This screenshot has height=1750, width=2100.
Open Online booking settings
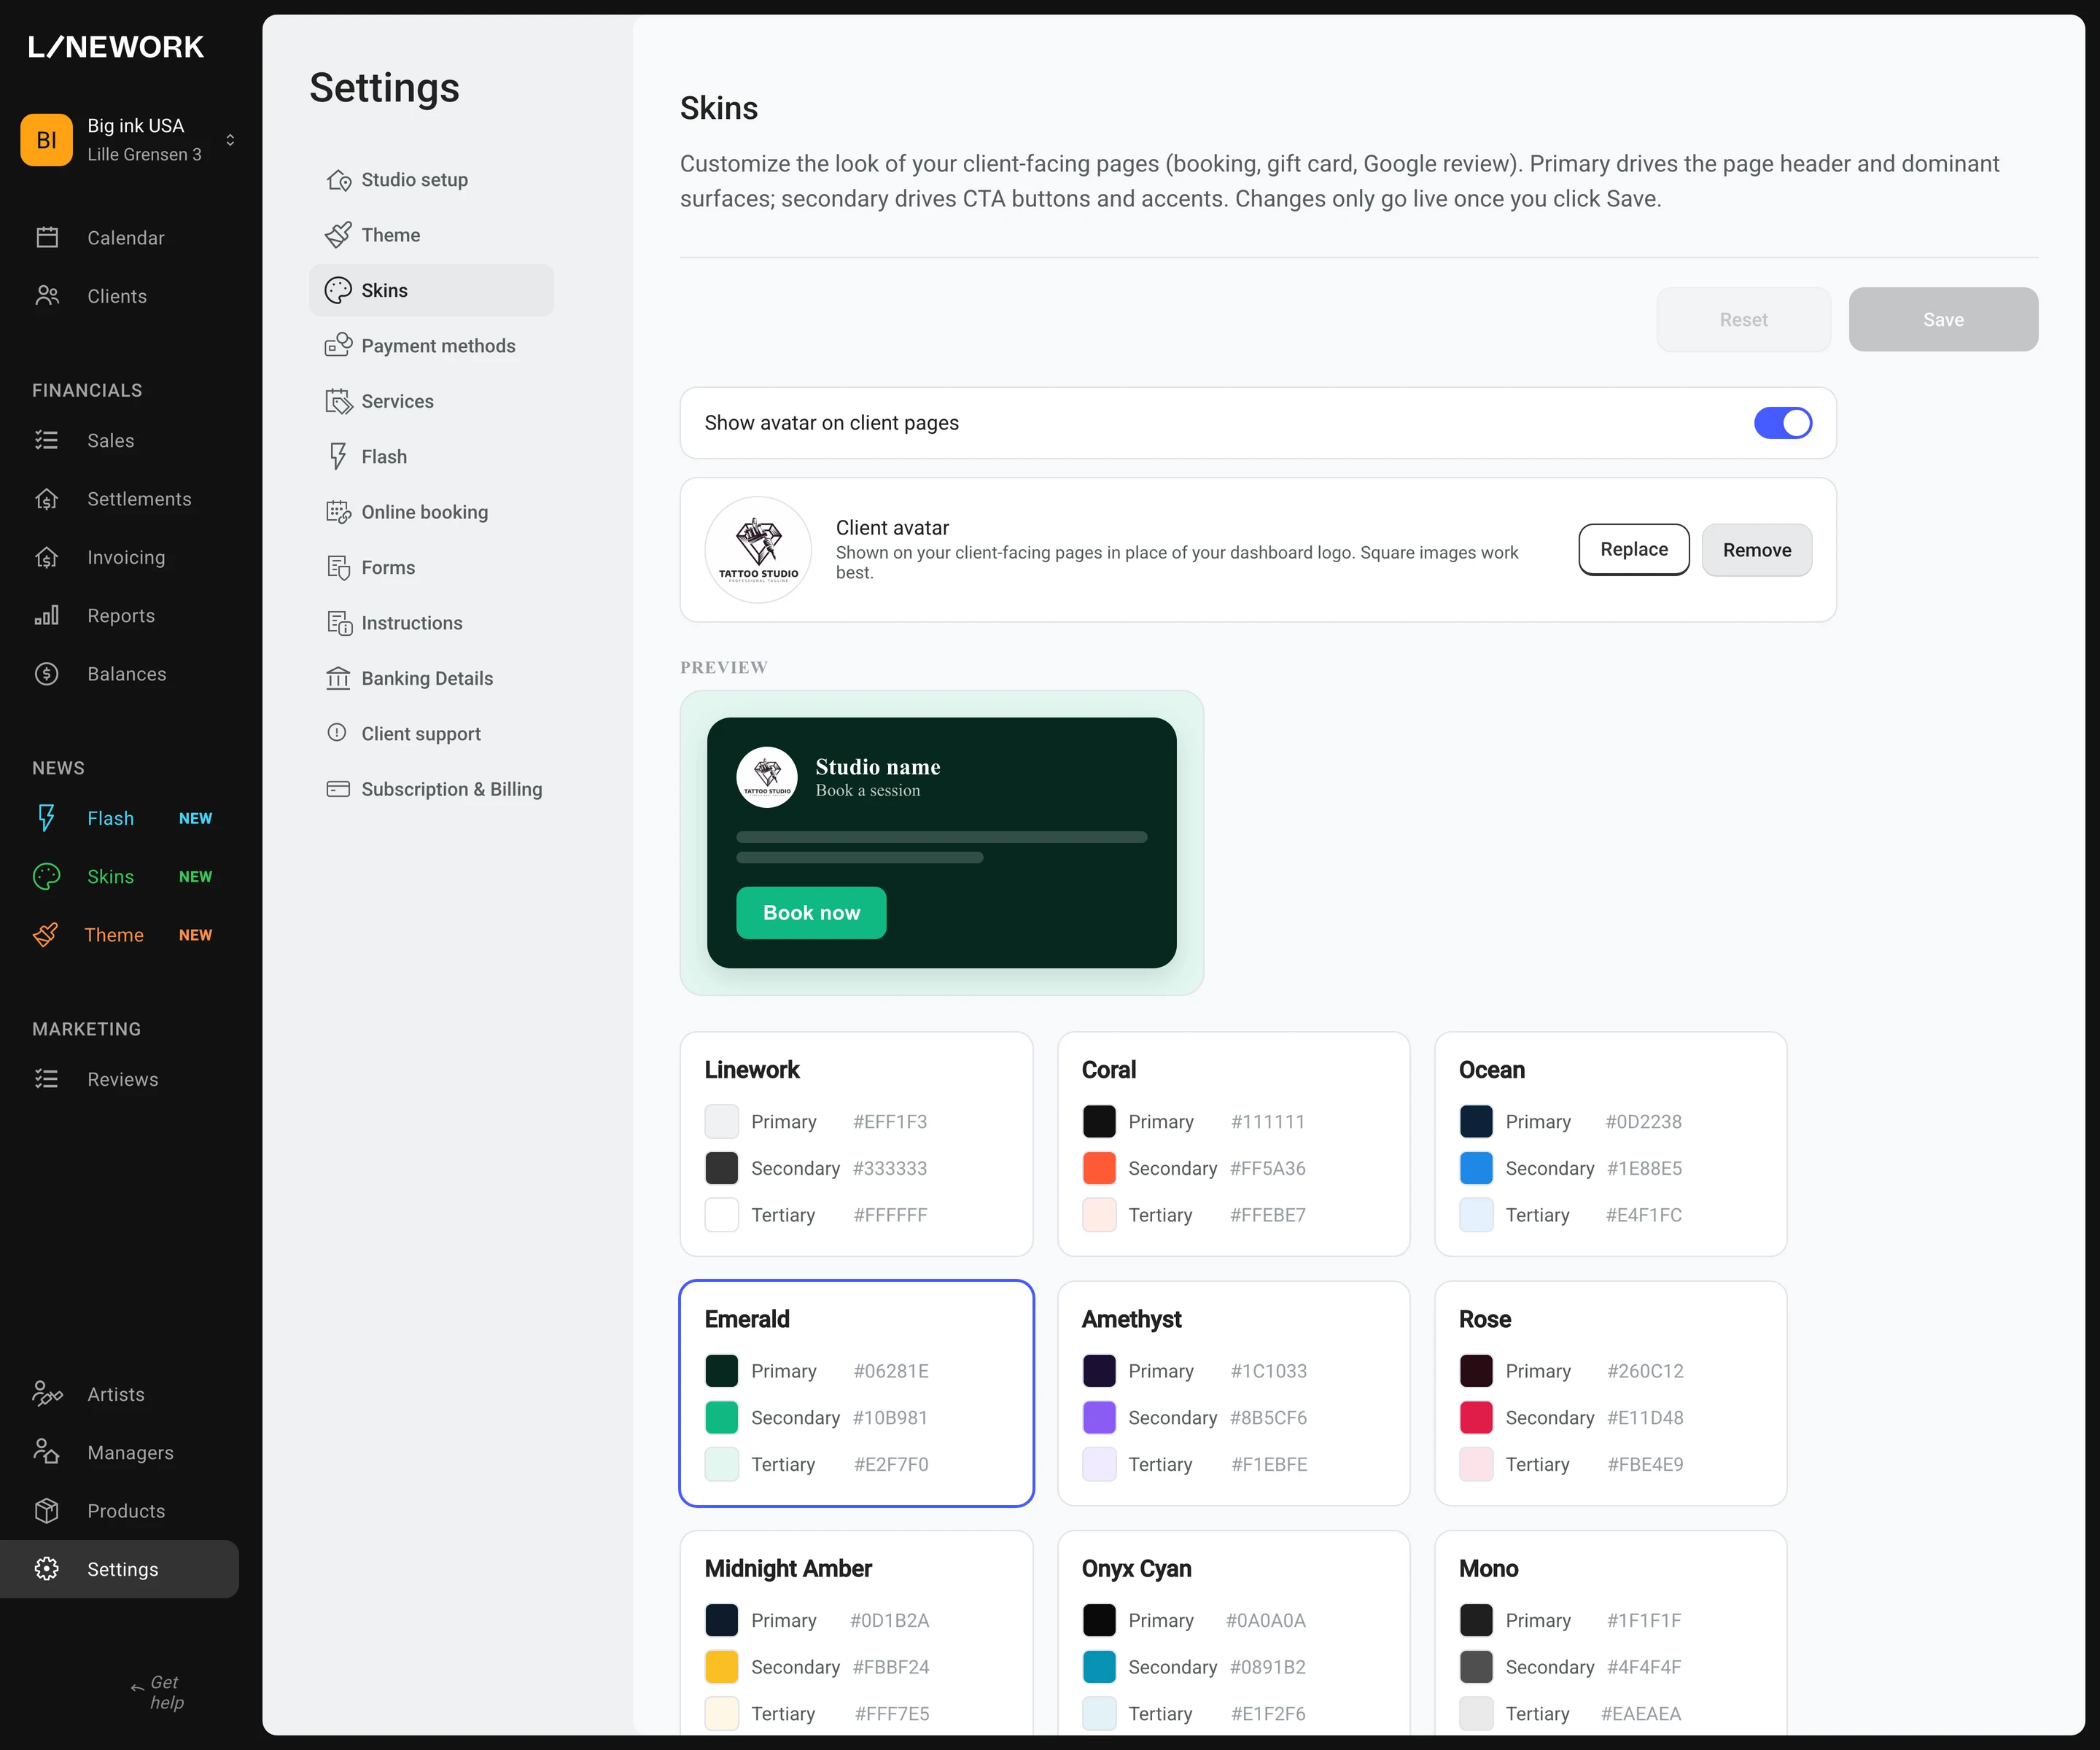pos(431,512)
